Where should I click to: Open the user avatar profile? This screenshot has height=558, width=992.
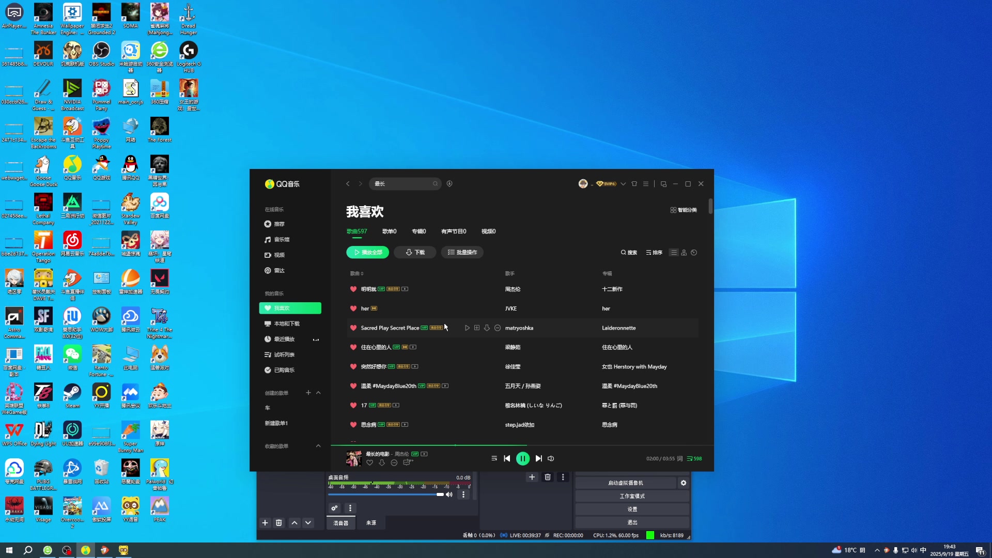click(x=583, y=183)
